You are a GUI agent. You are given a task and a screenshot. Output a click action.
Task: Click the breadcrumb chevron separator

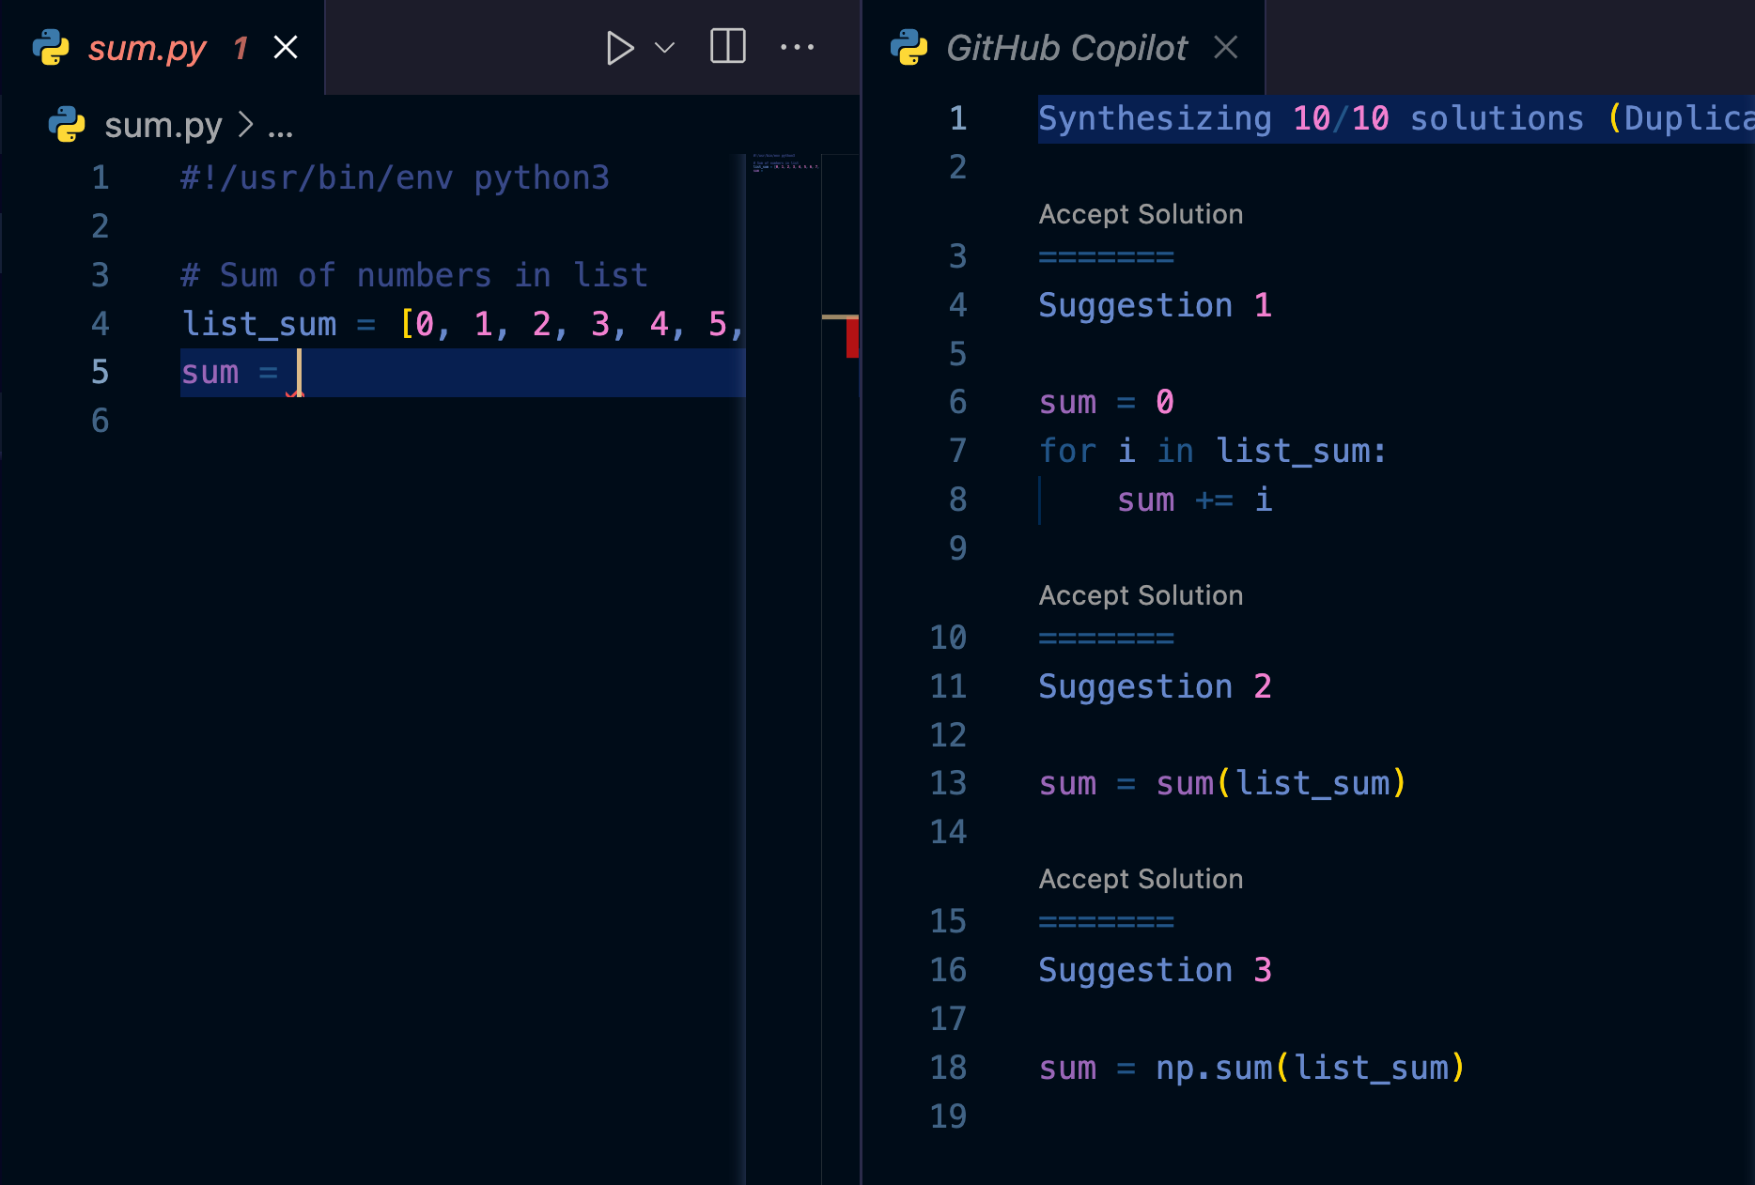[x=245, y=124]
